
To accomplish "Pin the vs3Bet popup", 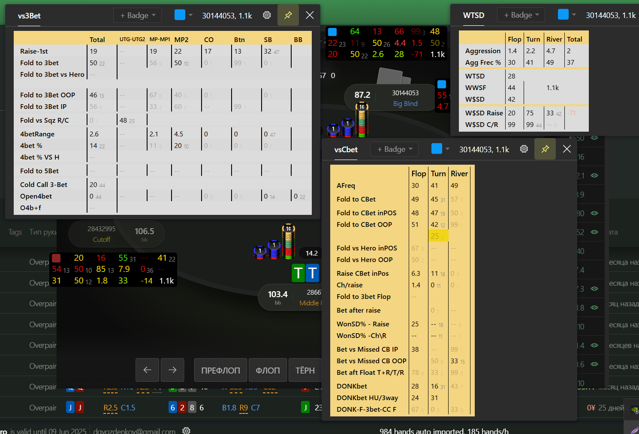I will [288, 15].
